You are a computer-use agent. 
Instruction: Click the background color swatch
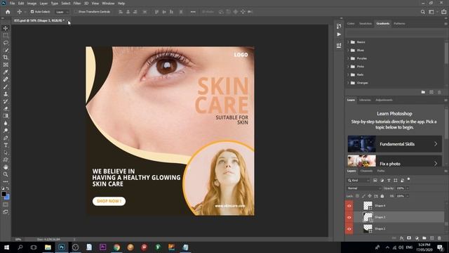point(7,197)
